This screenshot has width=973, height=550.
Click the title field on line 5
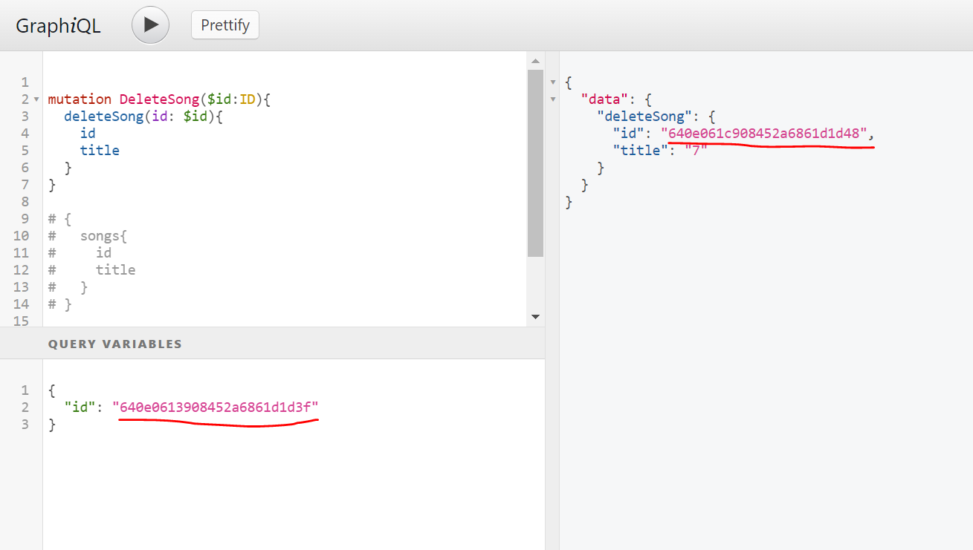coord(100,150)
